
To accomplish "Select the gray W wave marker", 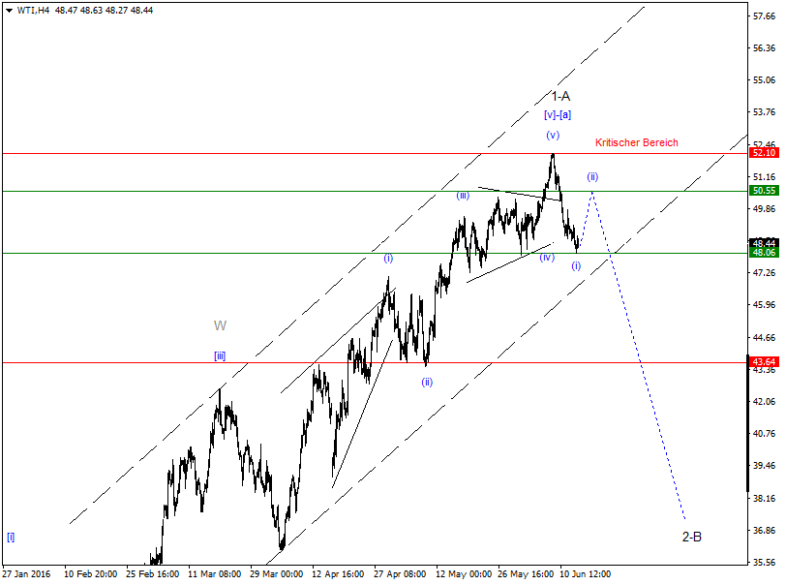I will point(220,325).
